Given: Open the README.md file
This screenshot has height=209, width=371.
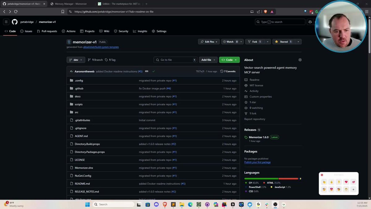Looking at the screenshot, I should tap(82, 184).
